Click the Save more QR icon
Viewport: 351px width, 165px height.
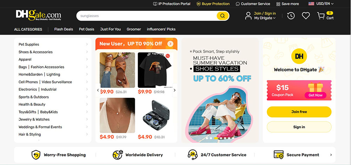(x=278, y=4)
